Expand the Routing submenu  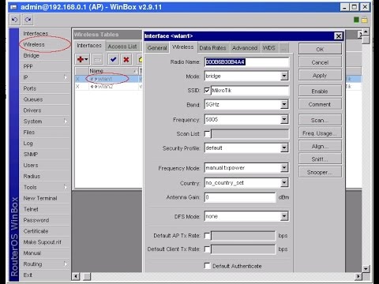tap(66, 264)
